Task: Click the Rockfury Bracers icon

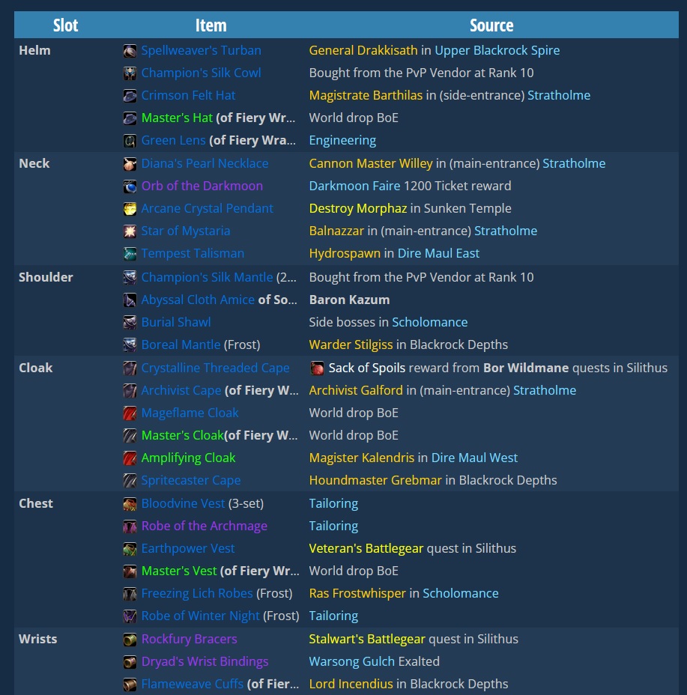Action: 130,640
